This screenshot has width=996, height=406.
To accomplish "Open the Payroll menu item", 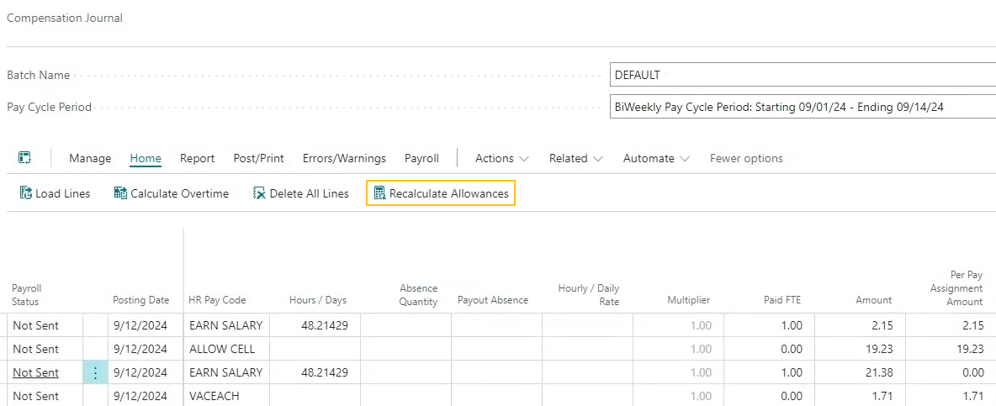I will (x=421, y=158).
